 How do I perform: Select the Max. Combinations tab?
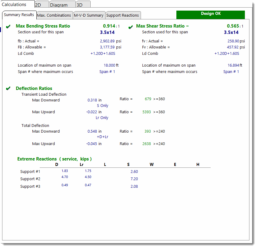point(54,15)
